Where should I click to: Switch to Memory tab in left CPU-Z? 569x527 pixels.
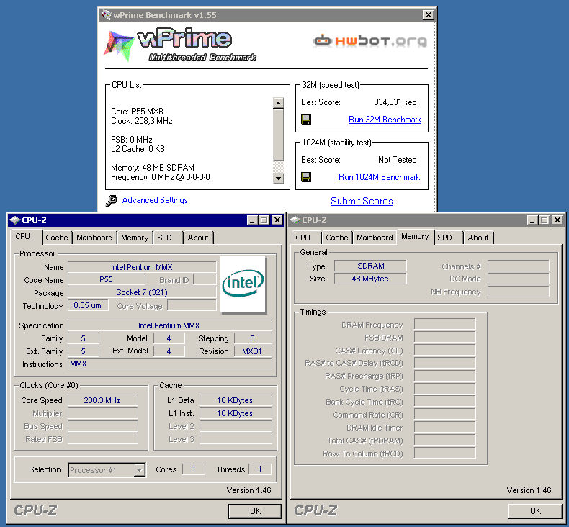[135, 238]
